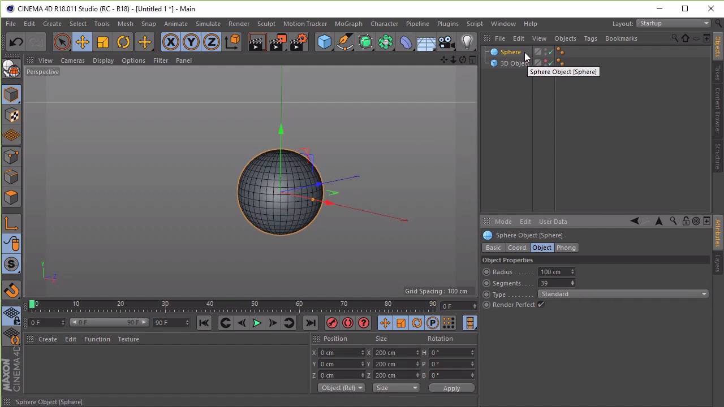
Task: Toggle Autokeying button
Action: pyautogui.click(x=348, y=323)
